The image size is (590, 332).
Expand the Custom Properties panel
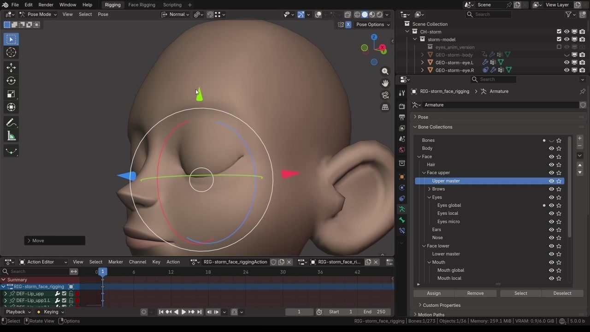[441, 305]
